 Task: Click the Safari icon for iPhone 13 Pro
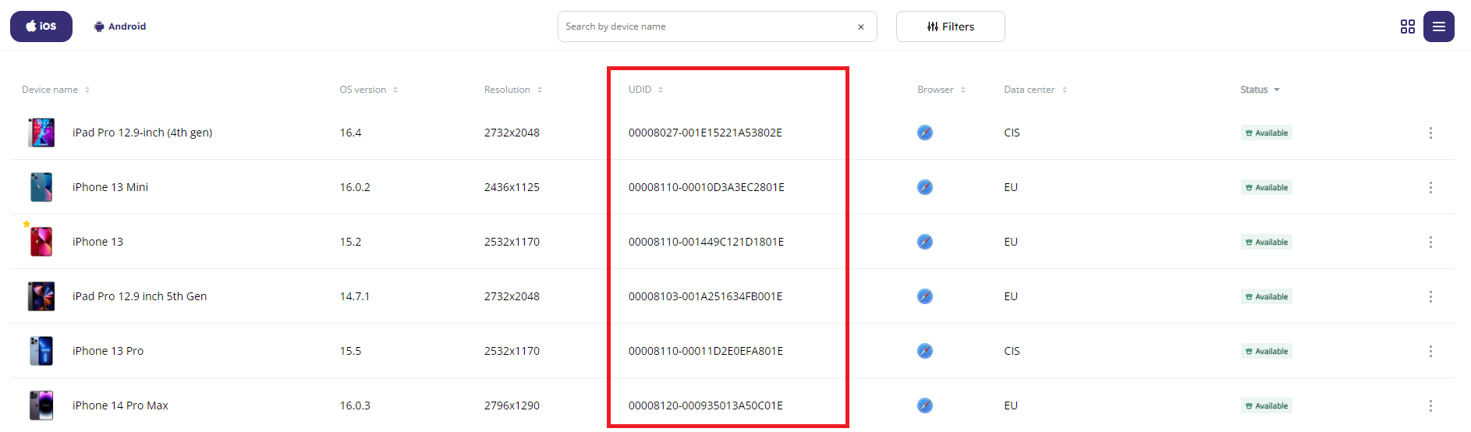pos(925,351)
